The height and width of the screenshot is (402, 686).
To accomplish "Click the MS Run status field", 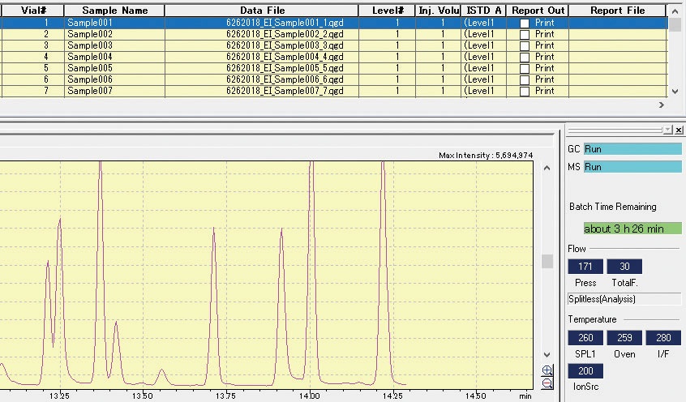I will point(632,167).
